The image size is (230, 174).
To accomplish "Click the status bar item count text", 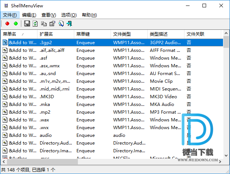I will pos(28,170).
